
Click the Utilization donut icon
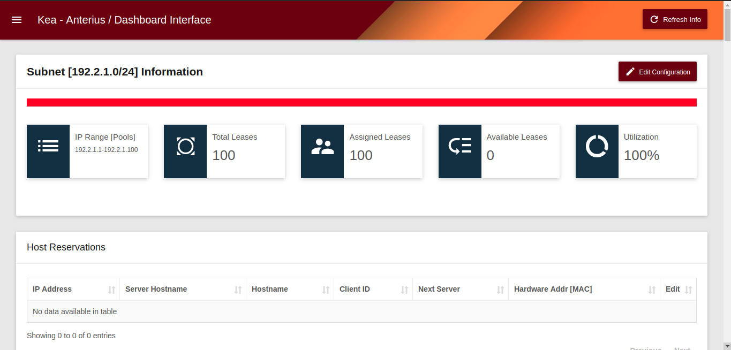point(597,146)
